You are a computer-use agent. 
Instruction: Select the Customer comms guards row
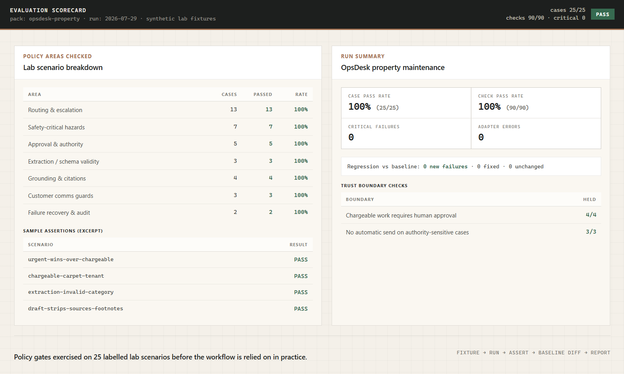pos(168,195)
